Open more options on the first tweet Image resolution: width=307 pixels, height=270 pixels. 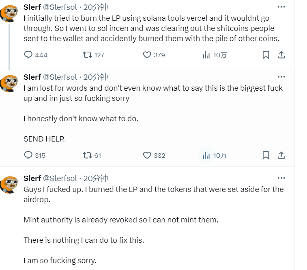click(281, 7)
